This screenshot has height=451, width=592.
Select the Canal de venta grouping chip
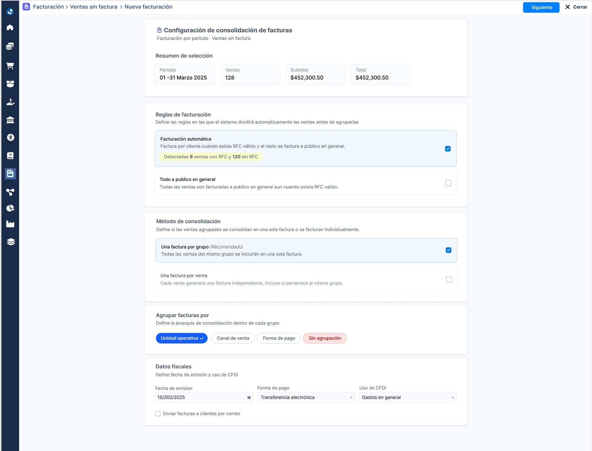point(233,338)
